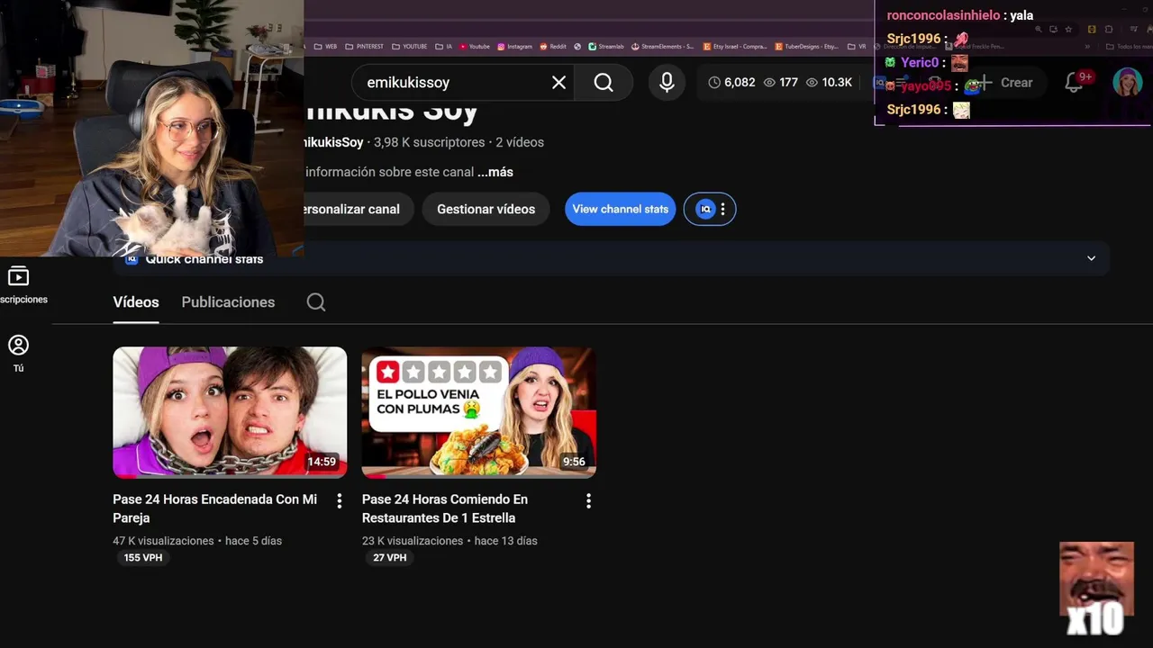The image size is (1153, 648).
Task: Click the x10 laughing emote combo
Action: (x=1095, y=589)
